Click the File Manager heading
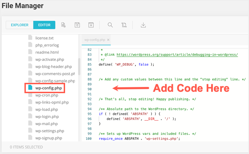This screenshot has height=154, width=249. 22,6
